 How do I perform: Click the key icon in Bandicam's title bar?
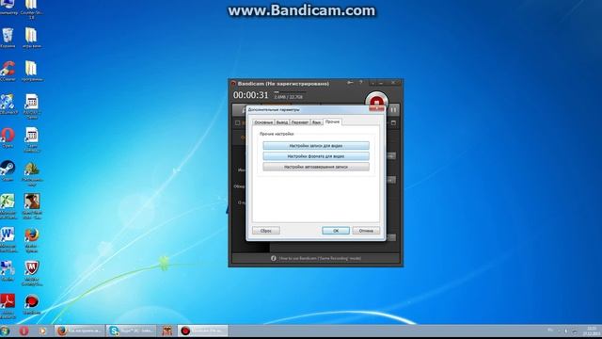(350, 83)
